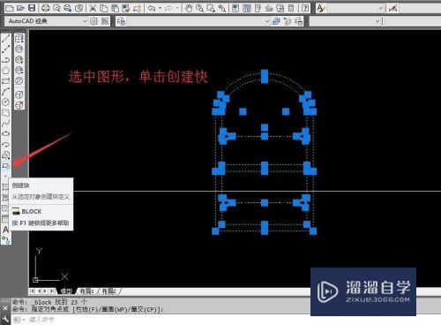Select the Polygon tool
441x325 pixels.
click(x=6, y=71)
